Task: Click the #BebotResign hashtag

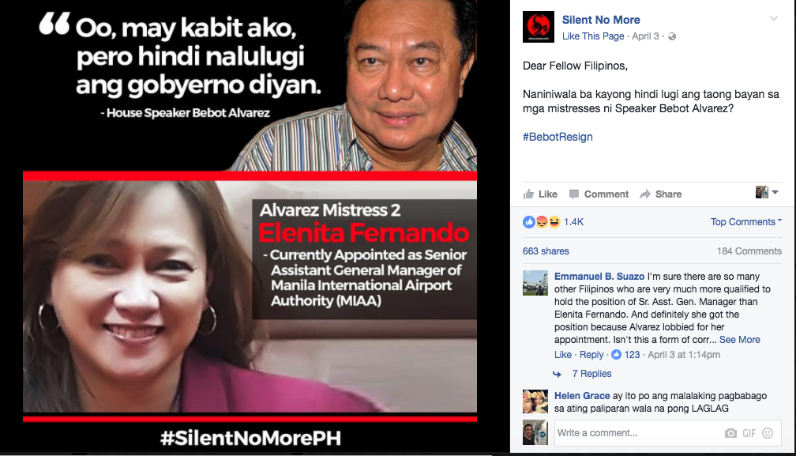Action: 558,137
